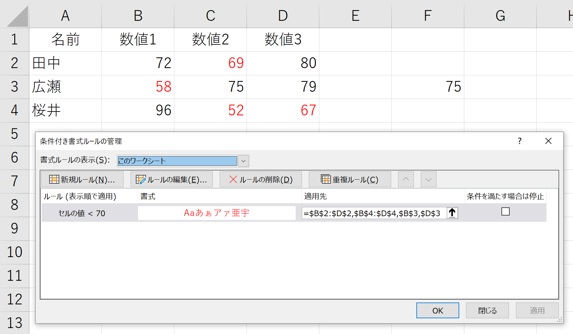Screen dimensions: 573x334
Task: Open Edit Rule (ルールの編集) dialog
Action: (x=171, y=180)
